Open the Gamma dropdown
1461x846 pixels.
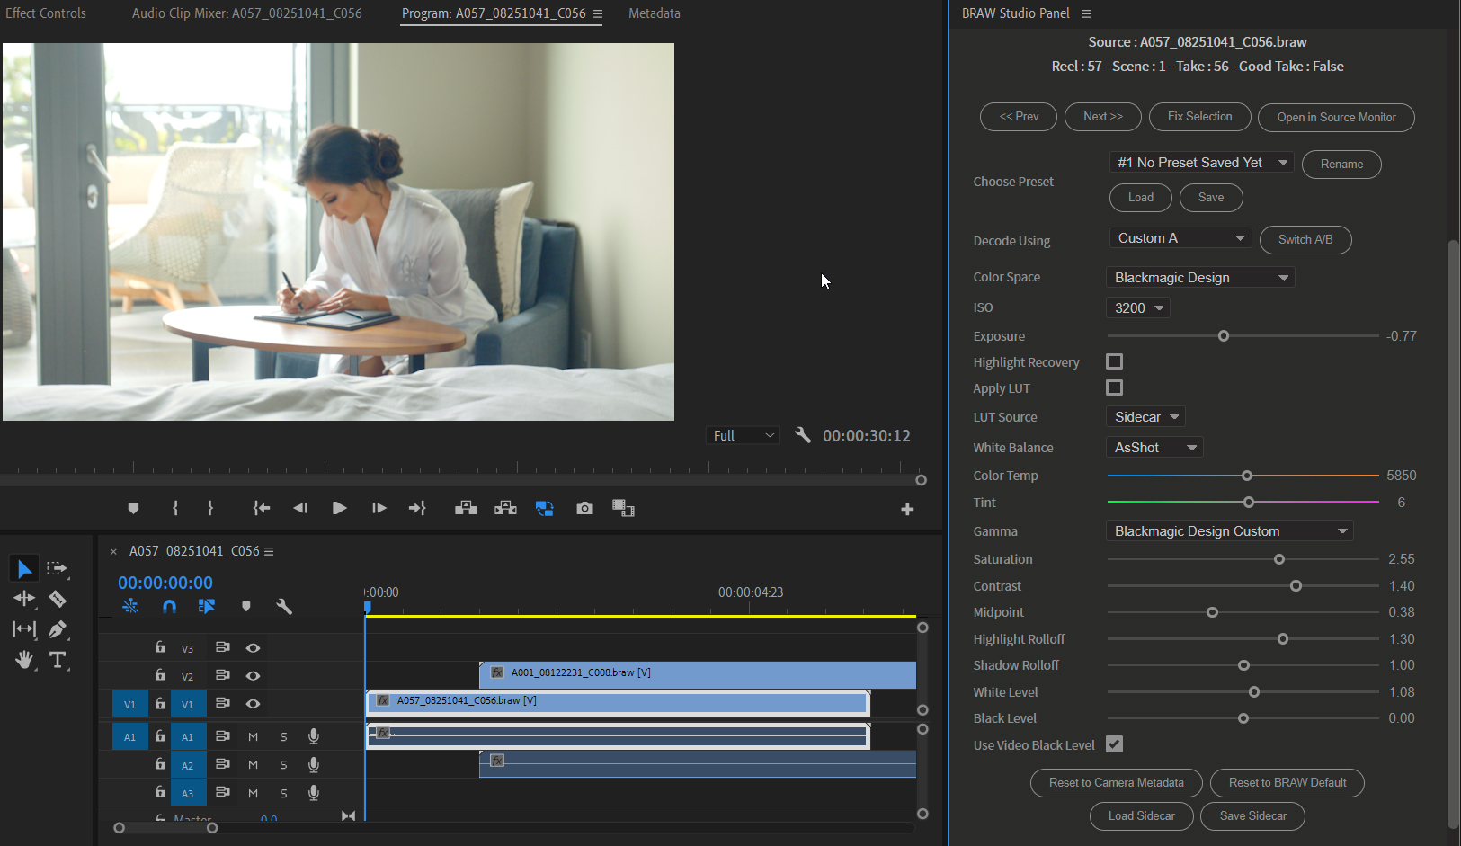tap(1230, 530)
